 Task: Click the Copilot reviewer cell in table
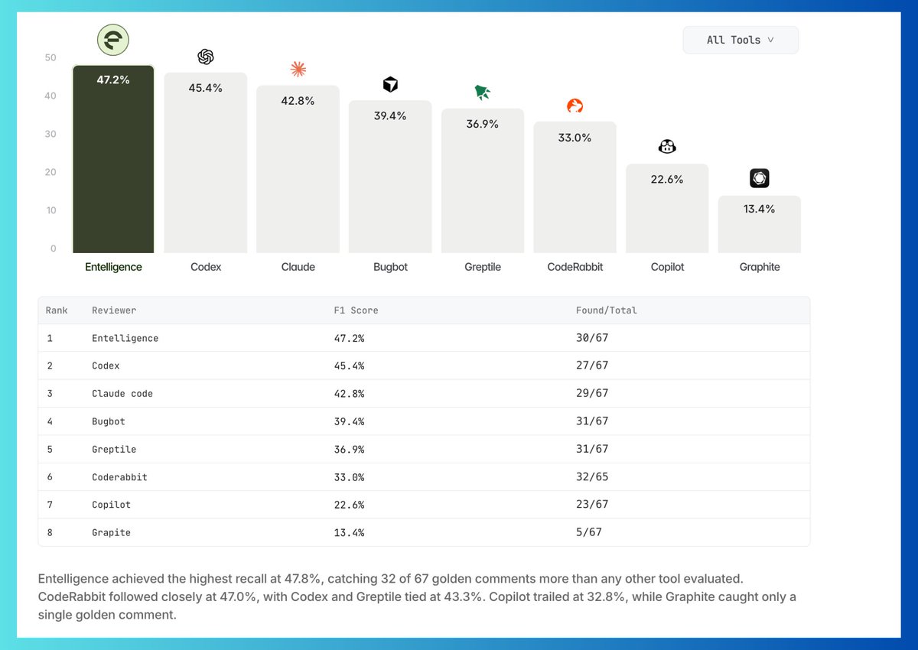(x=111, y=505)
